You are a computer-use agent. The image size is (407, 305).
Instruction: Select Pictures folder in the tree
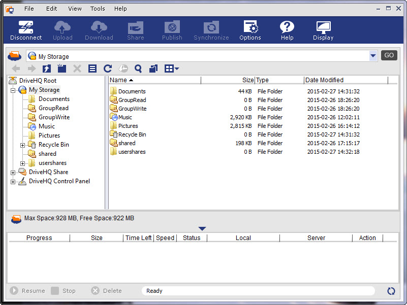point(49,135)
